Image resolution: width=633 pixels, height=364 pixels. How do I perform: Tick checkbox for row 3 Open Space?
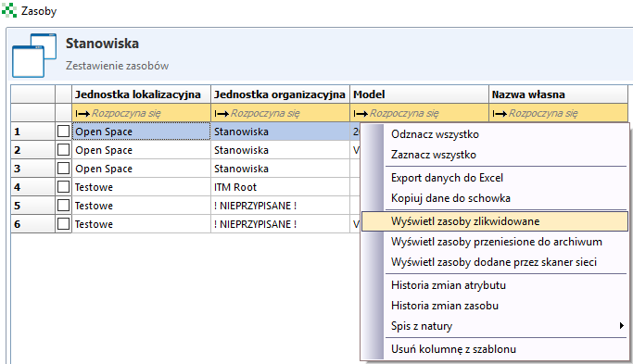pyautogui.click(x=63, y=169)
